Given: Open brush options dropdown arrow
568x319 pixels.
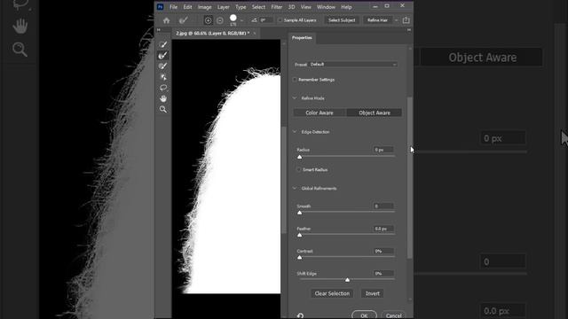Looking at the screenshot, I should click(241, 20).
